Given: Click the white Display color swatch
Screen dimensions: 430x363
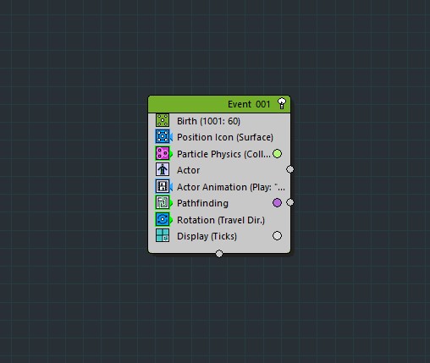Looking at the screenshot, I should point(277,236).
